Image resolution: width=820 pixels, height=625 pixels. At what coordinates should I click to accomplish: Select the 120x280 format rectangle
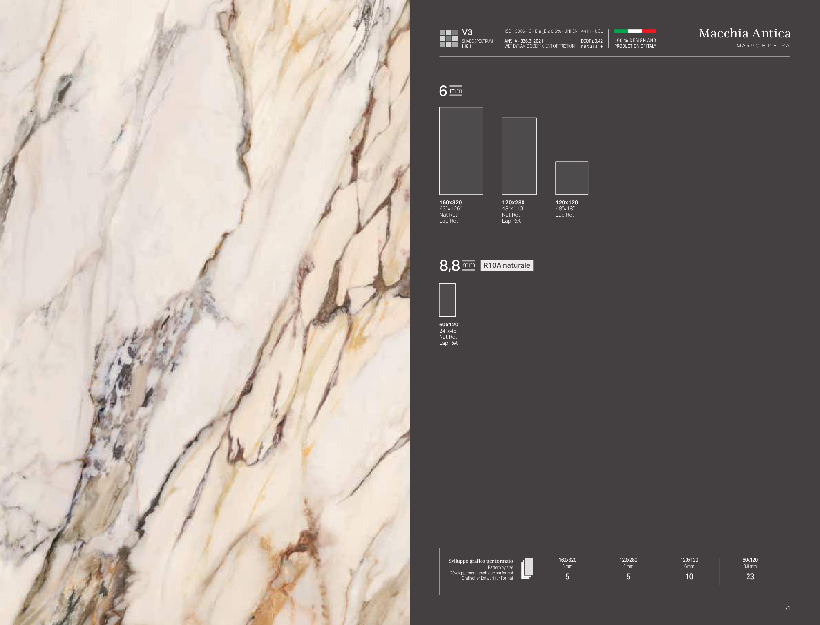click(x=519, y=156)
